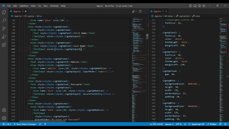Click 'First Name' text on line 100

pyautogui.click(x=80, y=33)
